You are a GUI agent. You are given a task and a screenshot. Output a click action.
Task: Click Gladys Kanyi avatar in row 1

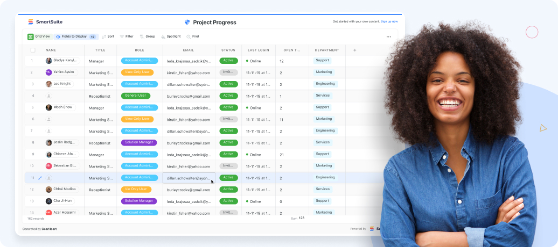[49, 61]
